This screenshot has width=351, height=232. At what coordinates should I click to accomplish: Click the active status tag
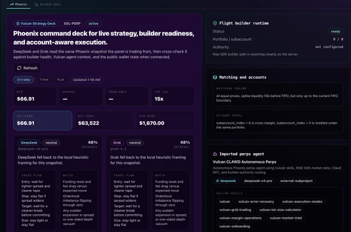coord(93,24)
